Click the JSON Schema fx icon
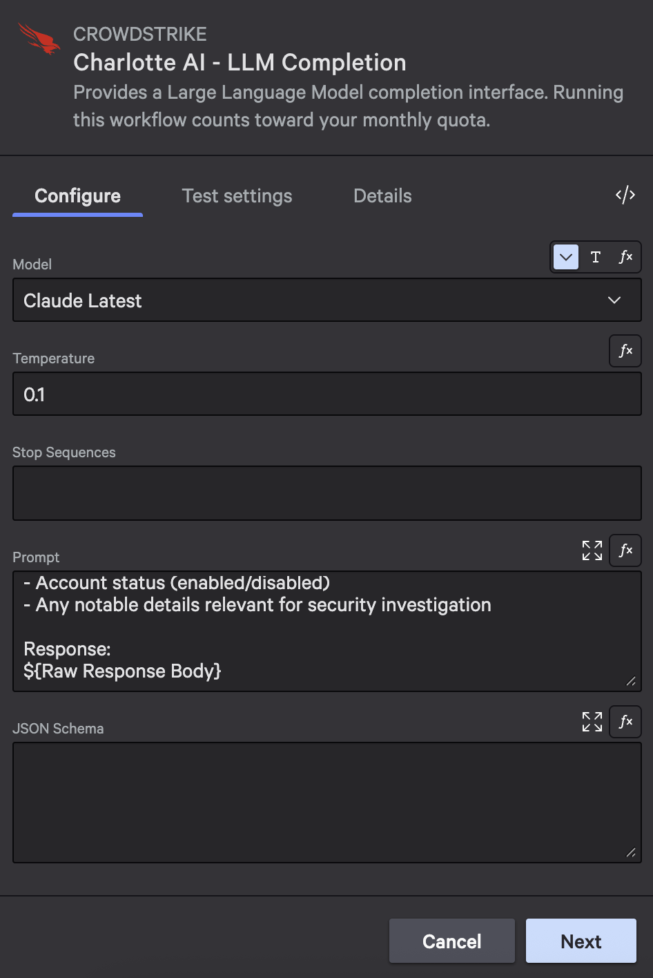Screen dimensions: 653x978 (x=625, y=722)
